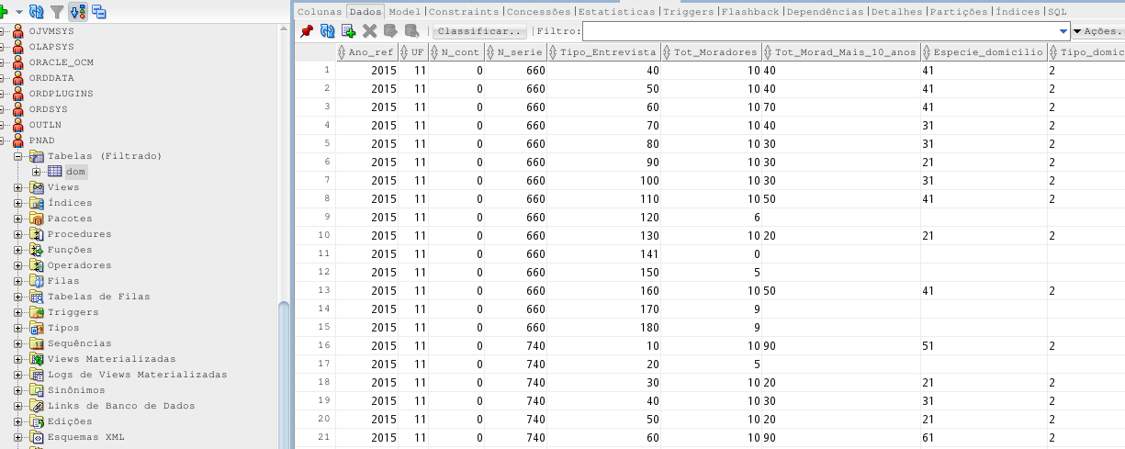
Task: Click the Views Materializadas folder icon
Action: (x=37, y=359)
